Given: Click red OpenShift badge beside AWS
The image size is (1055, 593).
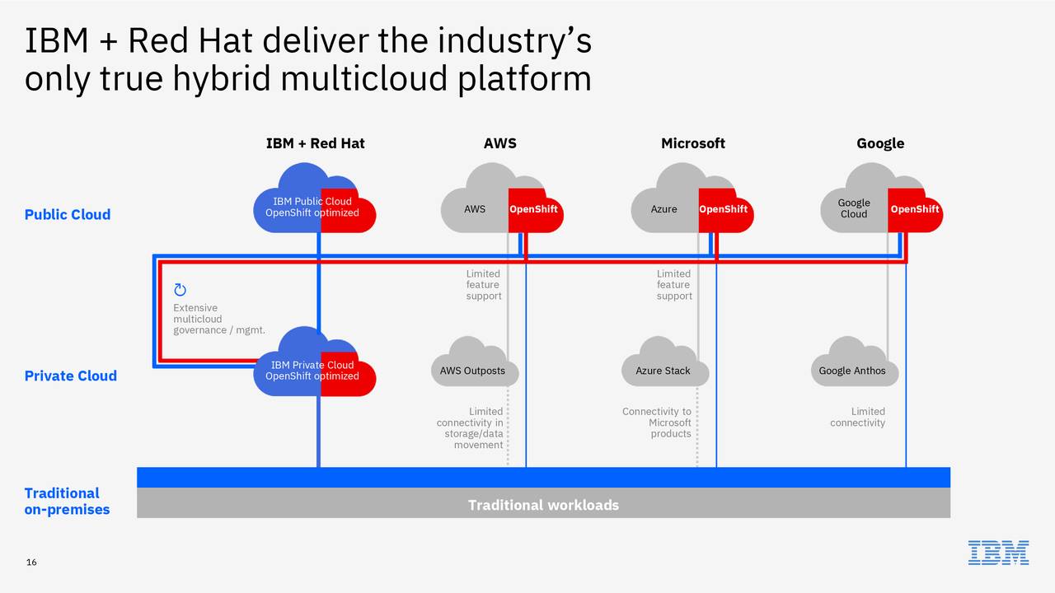Looking at the screenshot, I should (x=534, y=210).
